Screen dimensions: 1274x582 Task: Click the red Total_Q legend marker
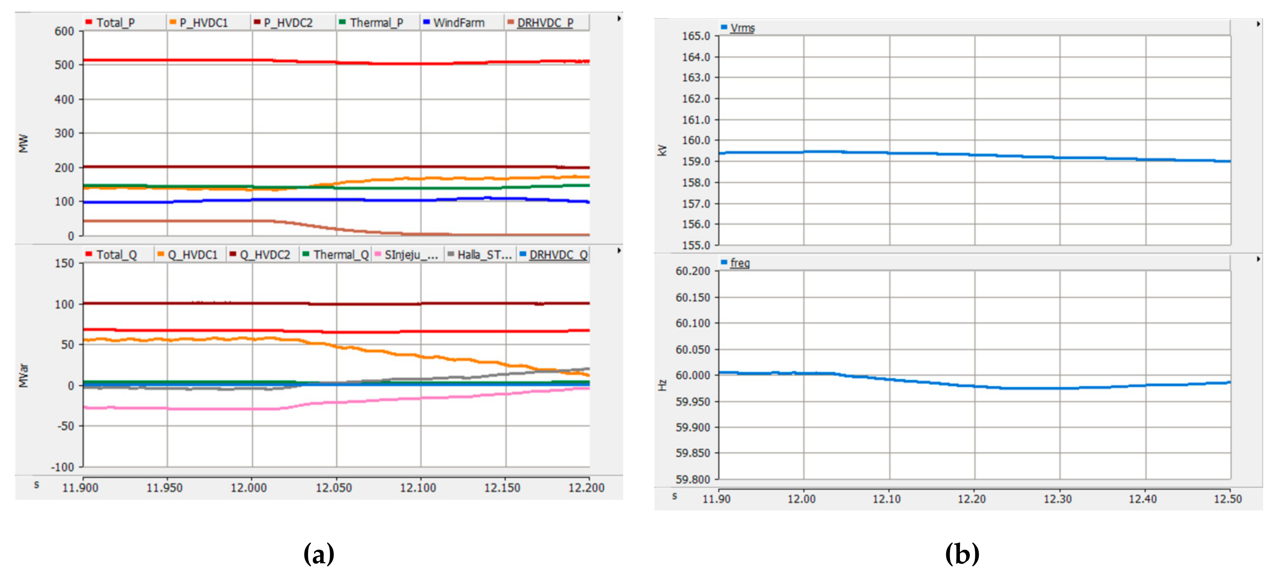pos(89,254)
